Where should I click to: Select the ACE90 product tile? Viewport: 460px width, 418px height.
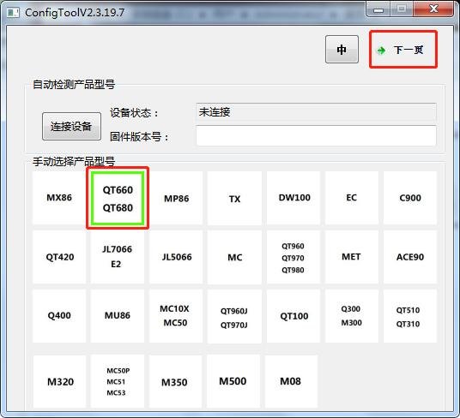(x=410, y=257)
